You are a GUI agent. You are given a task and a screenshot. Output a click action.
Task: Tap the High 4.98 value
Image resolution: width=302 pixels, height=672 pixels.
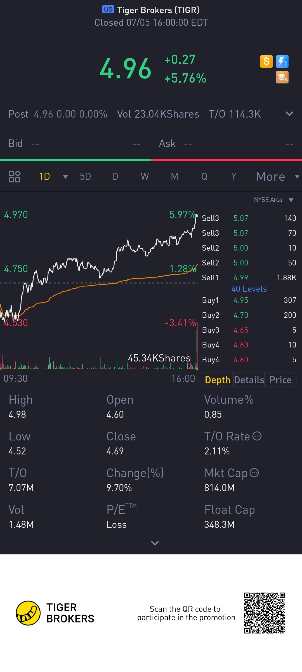coord(17,414)
